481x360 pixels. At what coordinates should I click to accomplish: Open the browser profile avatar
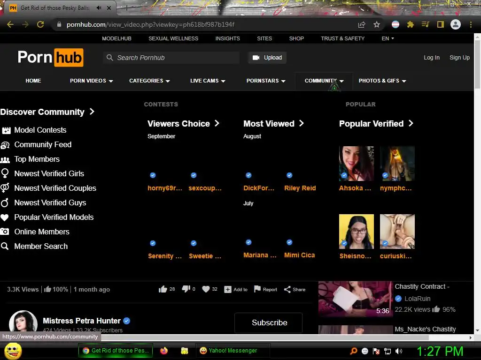pyautogui.click(x=456, y=24)
